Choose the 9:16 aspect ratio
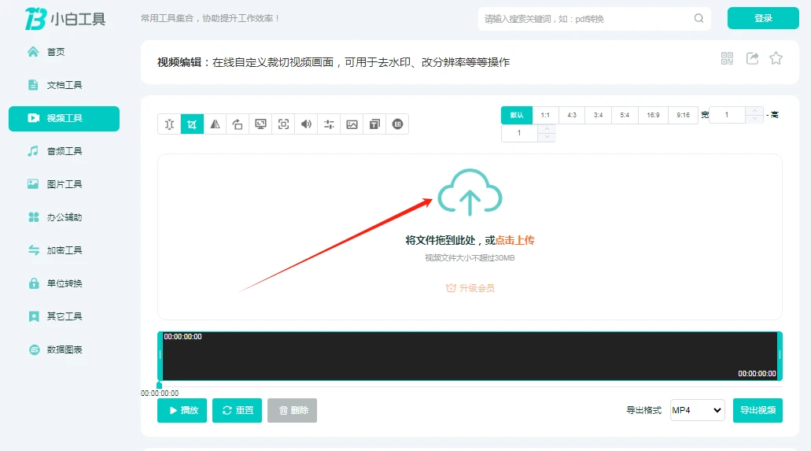811x451 pixels. (x=684, y=115)
